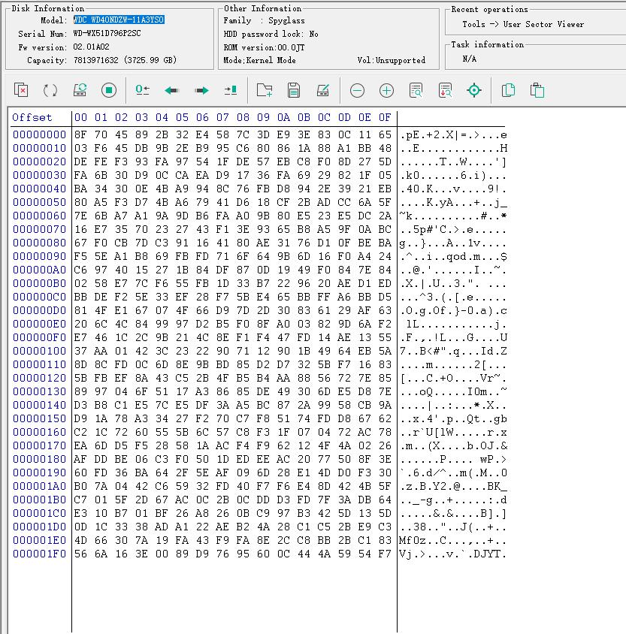
Task: Click the search document icon
Action: [416, 90]
